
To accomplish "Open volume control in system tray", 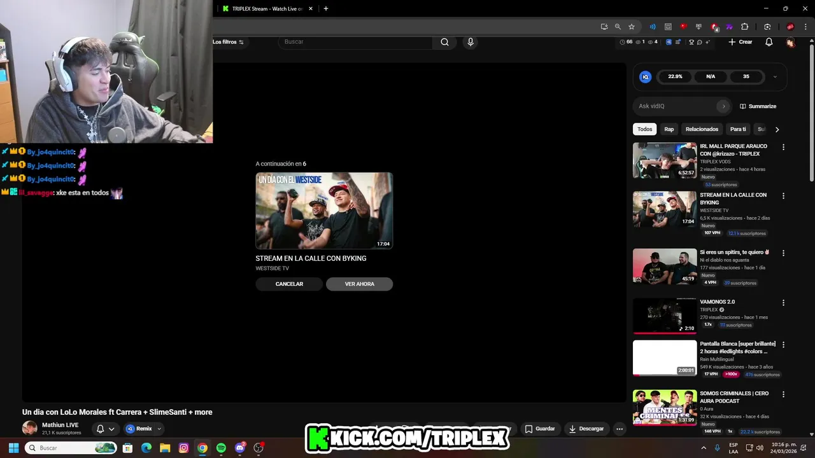I will point(759,448).
